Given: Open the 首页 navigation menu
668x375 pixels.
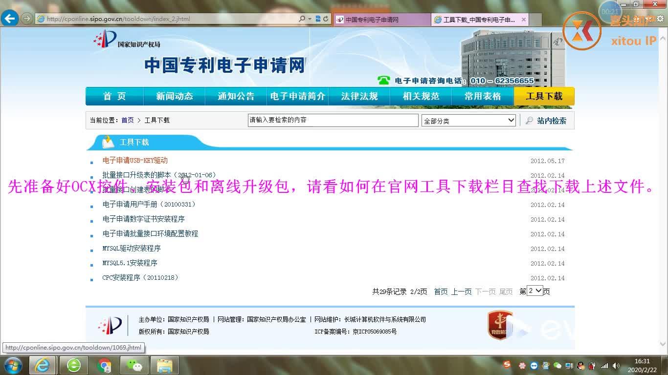Looking at the screenshot, I should click(114, 96).
